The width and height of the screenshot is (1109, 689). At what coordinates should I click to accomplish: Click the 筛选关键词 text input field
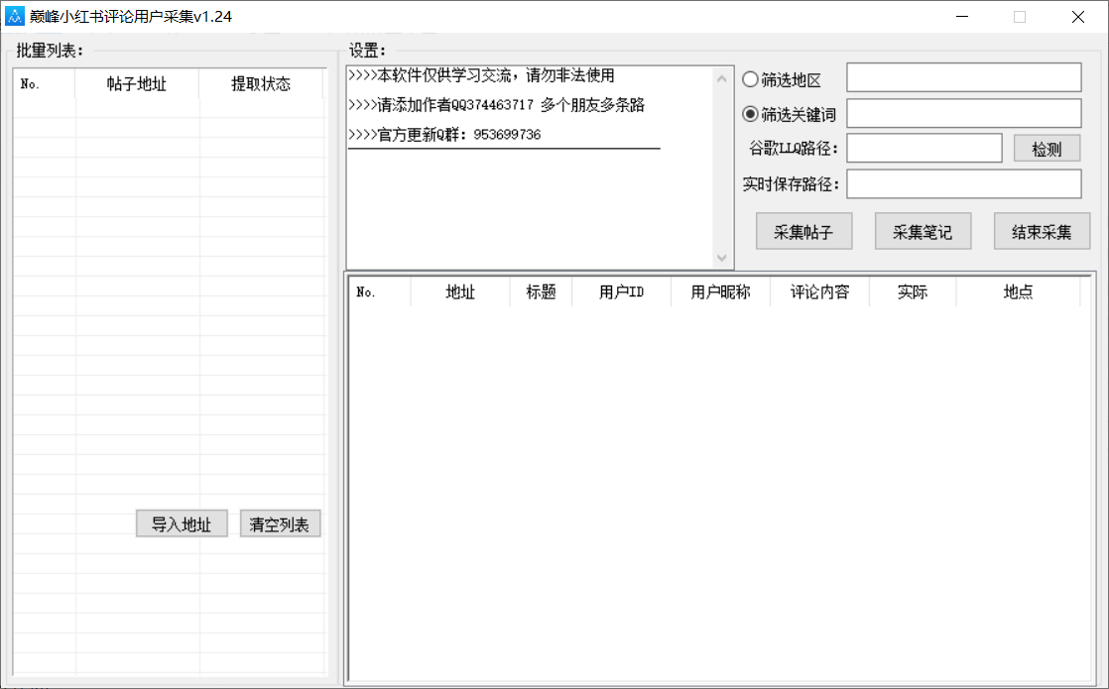[x=963, y=113]
